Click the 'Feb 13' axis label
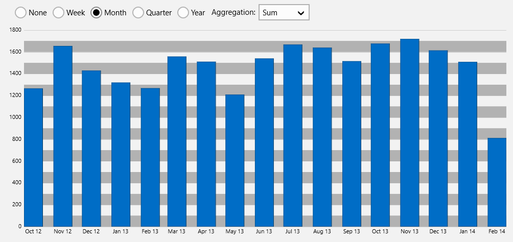 pyautogui.click(x=151, y=232)
